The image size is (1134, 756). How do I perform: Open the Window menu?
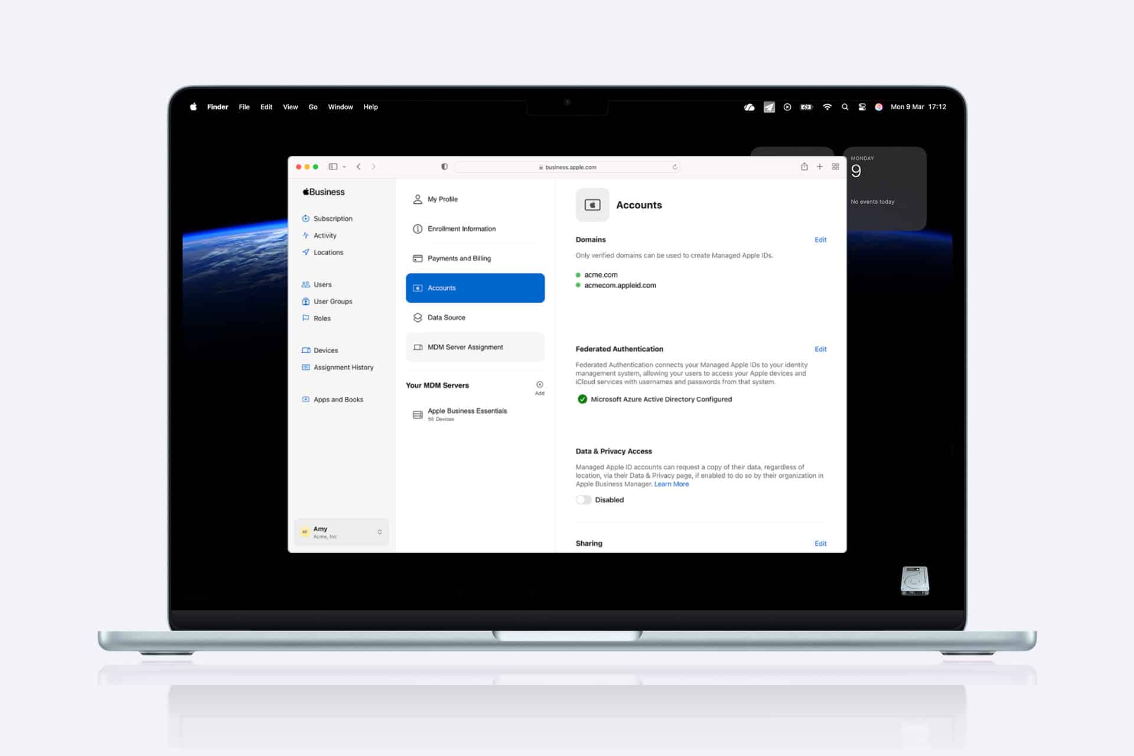pos(340,107)
